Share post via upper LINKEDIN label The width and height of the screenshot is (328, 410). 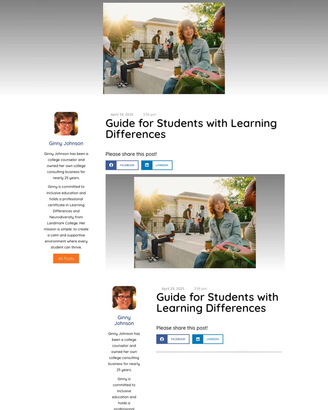[162, 165]
